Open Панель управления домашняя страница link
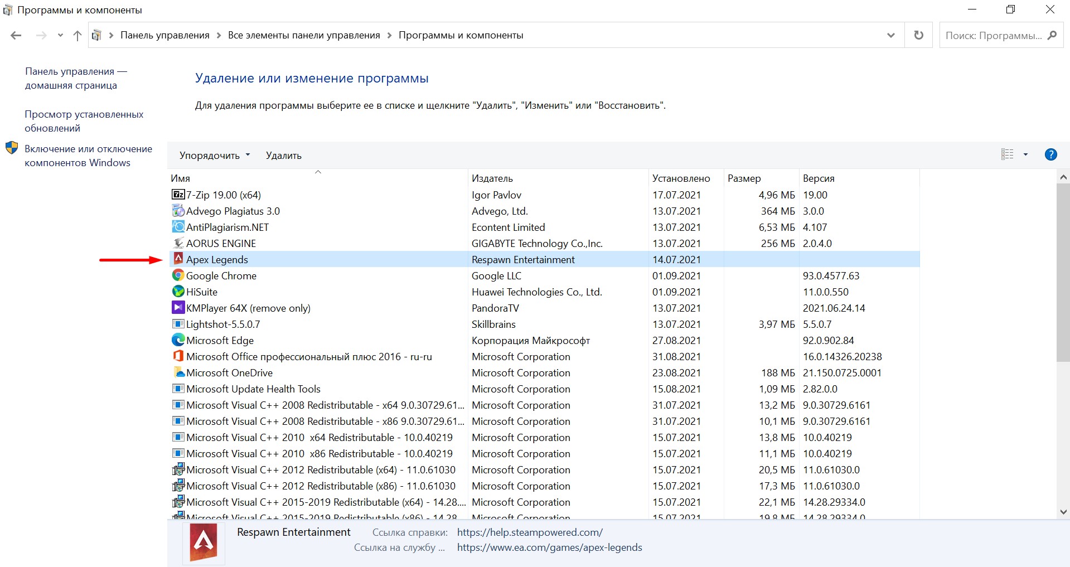 point(76,78)
